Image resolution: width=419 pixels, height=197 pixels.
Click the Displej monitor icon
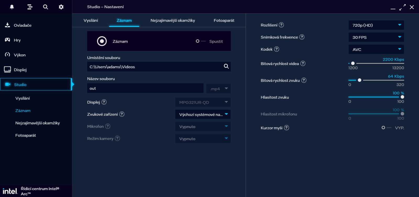[x=8, y=69]
